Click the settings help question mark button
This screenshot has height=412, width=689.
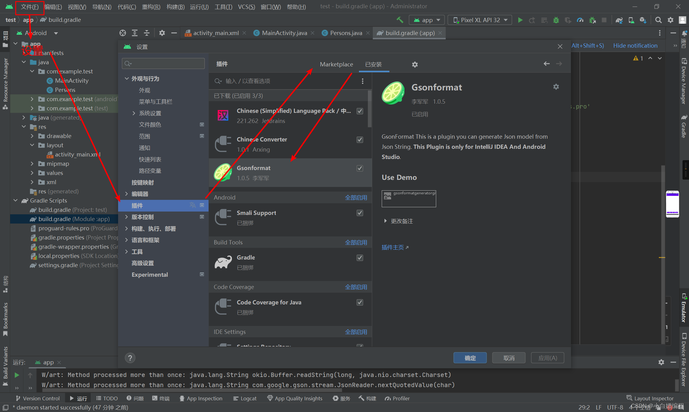pyautogui.click(x=130, y=358)
